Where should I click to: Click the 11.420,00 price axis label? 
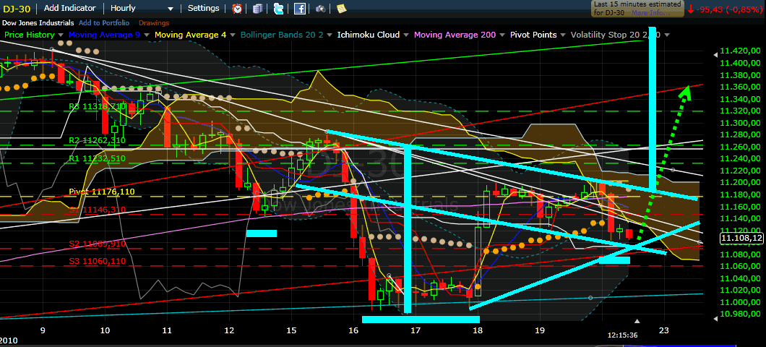(x=741, y=51)
